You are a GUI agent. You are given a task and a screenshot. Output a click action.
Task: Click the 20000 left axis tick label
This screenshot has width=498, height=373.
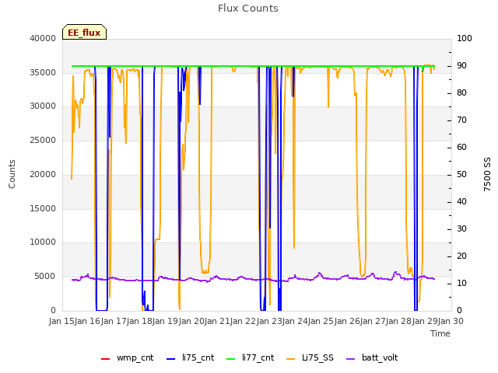(x=43, y=174)
